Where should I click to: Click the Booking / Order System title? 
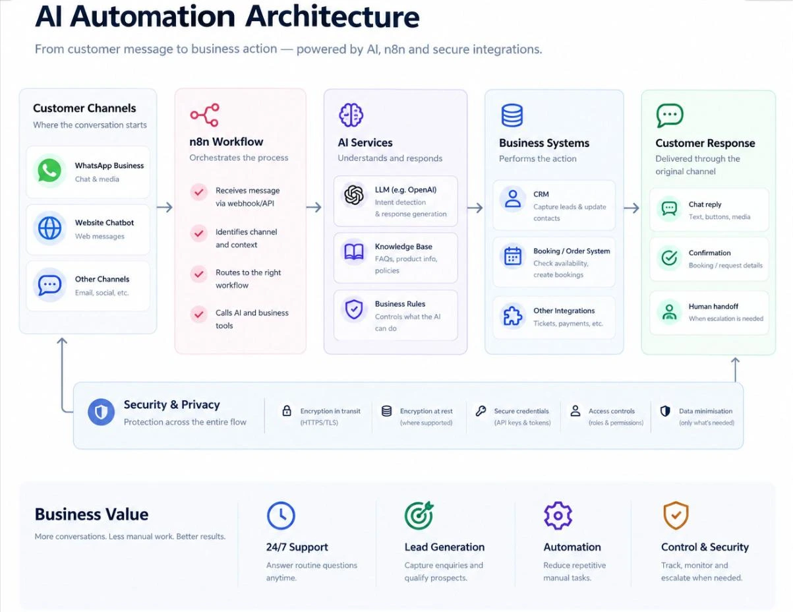pyautogui.click(x=572, y=251)
